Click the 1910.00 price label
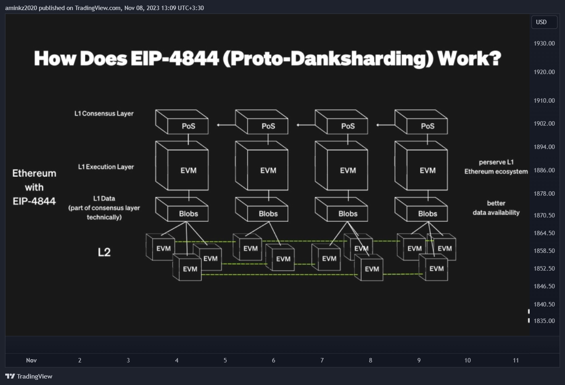Viewport: 565px width, 385px height. (x=544, y=101)
